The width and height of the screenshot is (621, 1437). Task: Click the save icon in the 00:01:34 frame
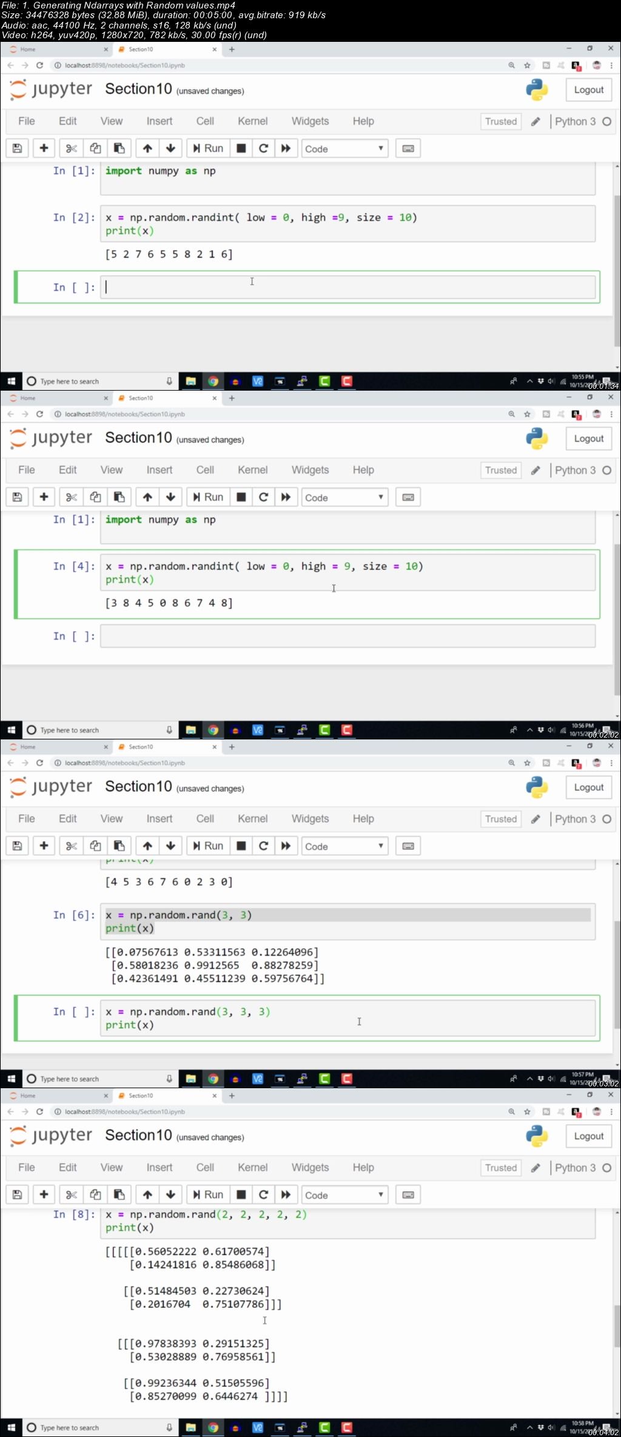click(x=17, y=149)
